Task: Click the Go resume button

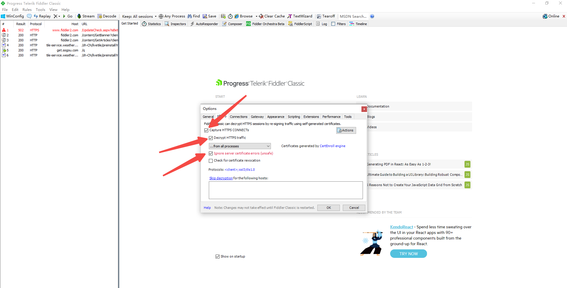Action: point(67,16)
